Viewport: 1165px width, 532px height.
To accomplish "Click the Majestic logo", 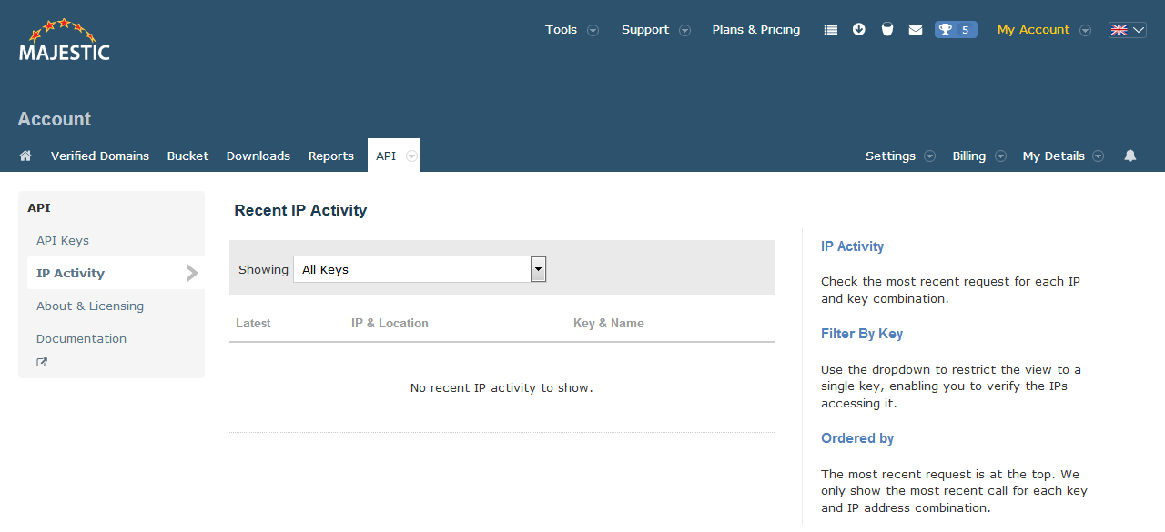I will click(x=64, y=40).
